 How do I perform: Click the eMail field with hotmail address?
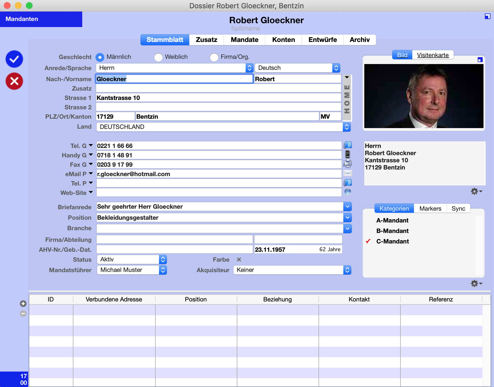click(x=219, y=174)
